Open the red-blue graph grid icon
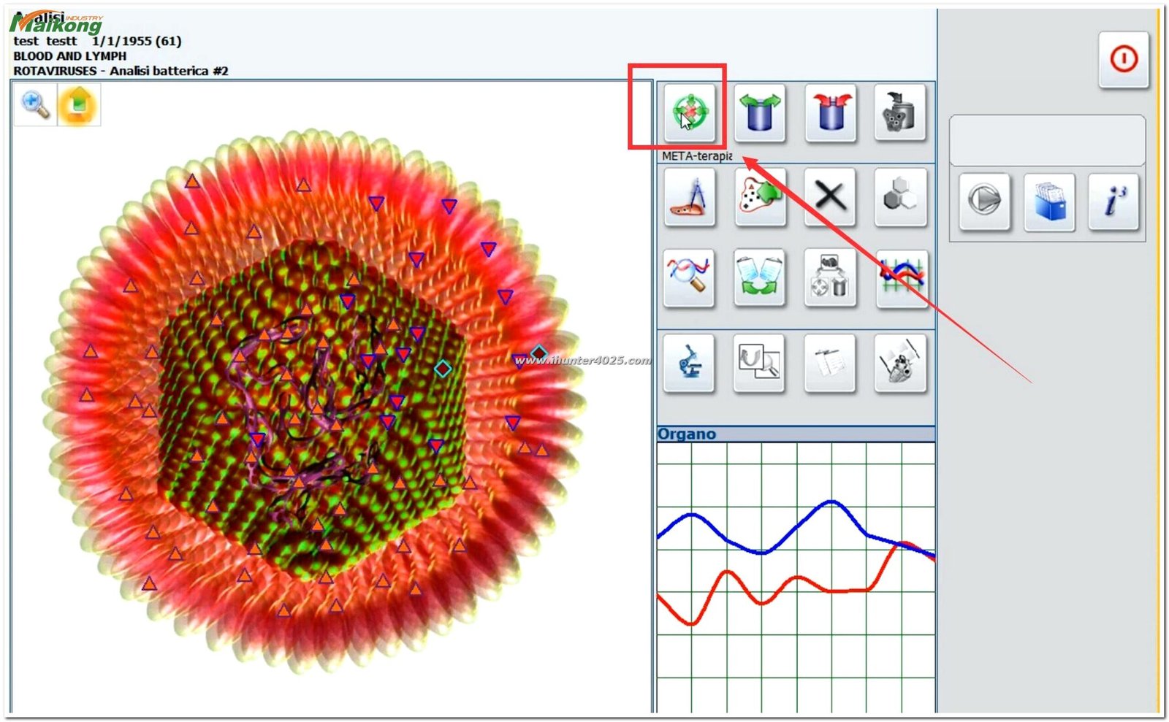1169x722 pixels. [x=901, y=278]
